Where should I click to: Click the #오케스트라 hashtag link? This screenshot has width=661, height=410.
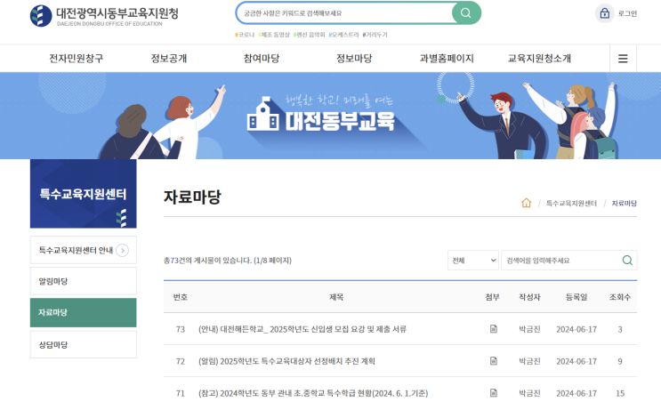click(x=343, y=35)
